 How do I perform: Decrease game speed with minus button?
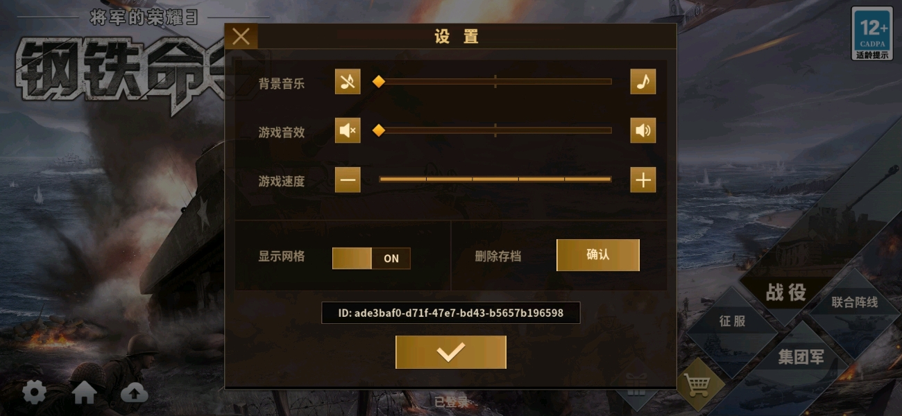[348, 180]
